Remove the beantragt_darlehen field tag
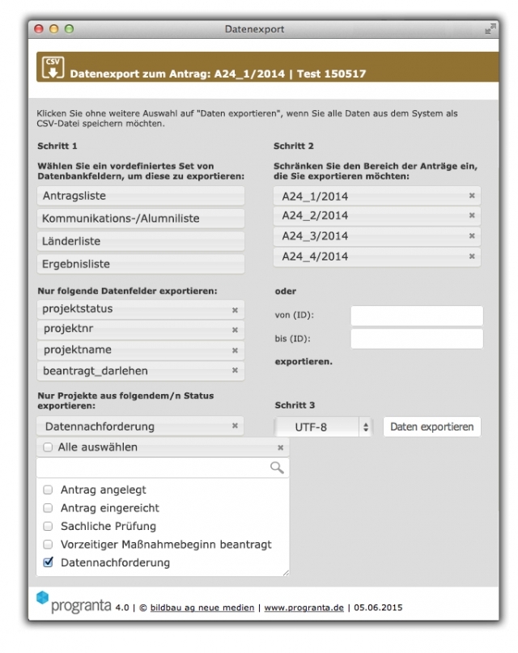Image resolution: width=518 pixels, height=653 pixels. (x=236, y=371)
